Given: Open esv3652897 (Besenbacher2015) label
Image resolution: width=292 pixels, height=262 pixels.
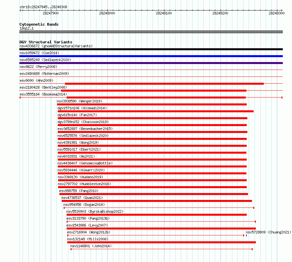Looking at the screenshot, I should 85,129.
